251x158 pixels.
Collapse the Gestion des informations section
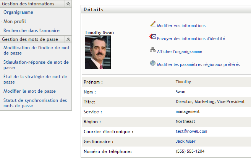coord(68,4)
